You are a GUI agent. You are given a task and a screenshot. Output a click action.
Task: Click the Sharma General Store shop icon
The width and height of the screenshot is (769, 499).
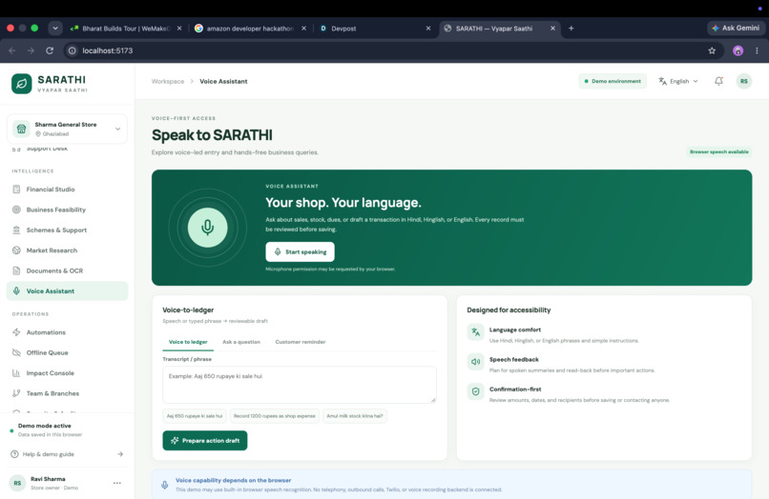click(21, 129)
